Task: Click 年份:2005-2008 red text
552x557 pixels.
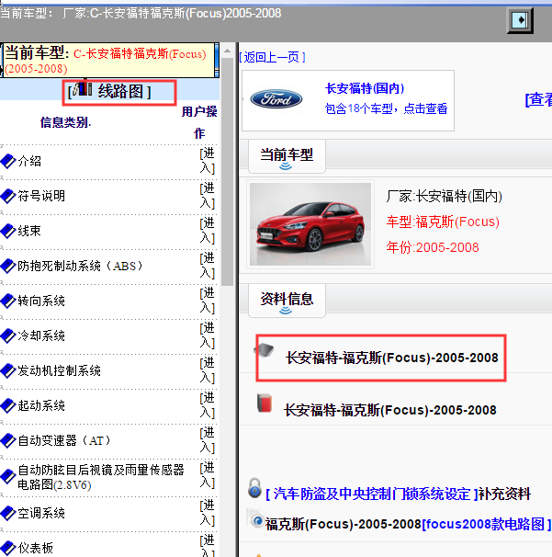Action: click(433, 247)
